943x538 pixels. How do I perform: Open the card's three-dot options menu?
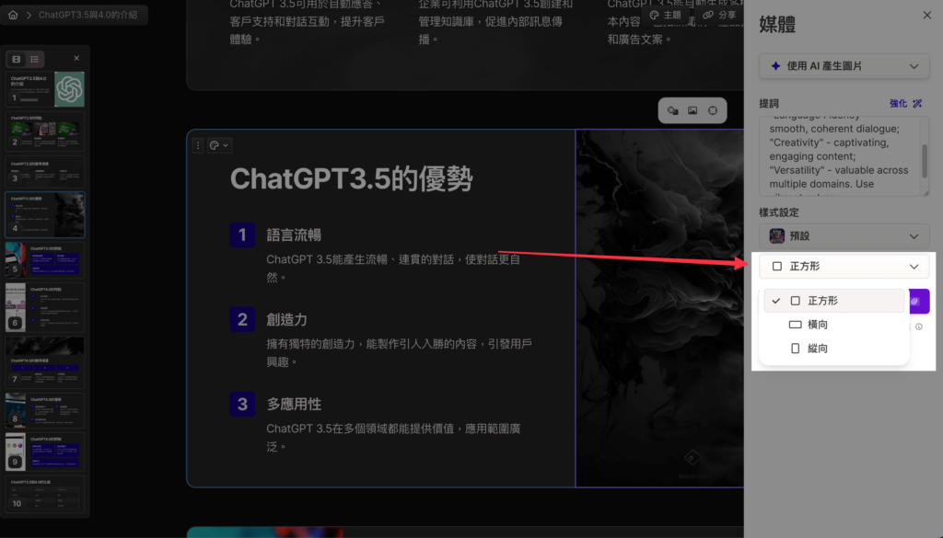point(197,145)
